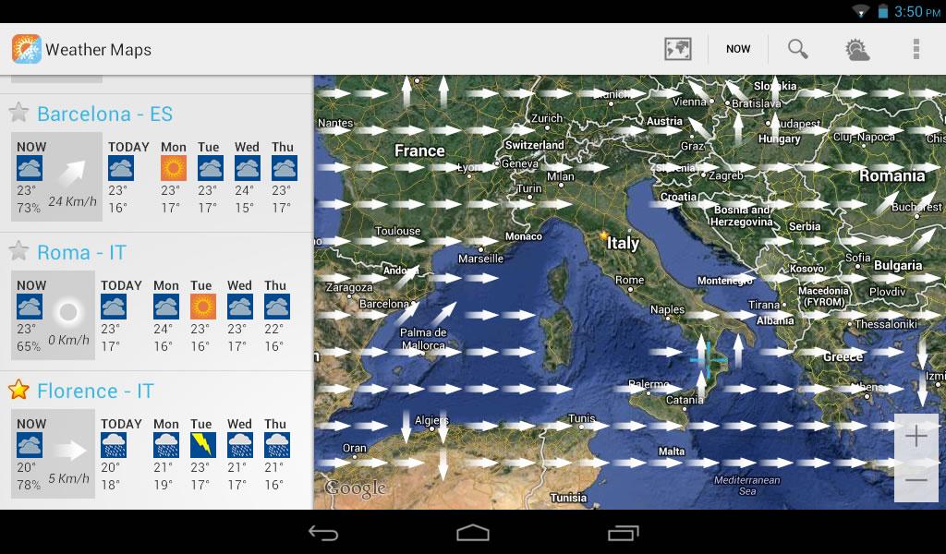The height and width of the screenshot is (554, 946).
Task: Select Roma calm wind circle 0 Km/h
Action: pos(68,312)
